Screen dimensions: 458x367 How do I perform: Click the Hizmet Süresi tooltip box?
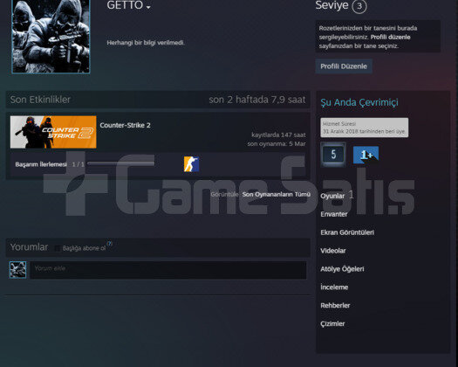tap(365, 128)
